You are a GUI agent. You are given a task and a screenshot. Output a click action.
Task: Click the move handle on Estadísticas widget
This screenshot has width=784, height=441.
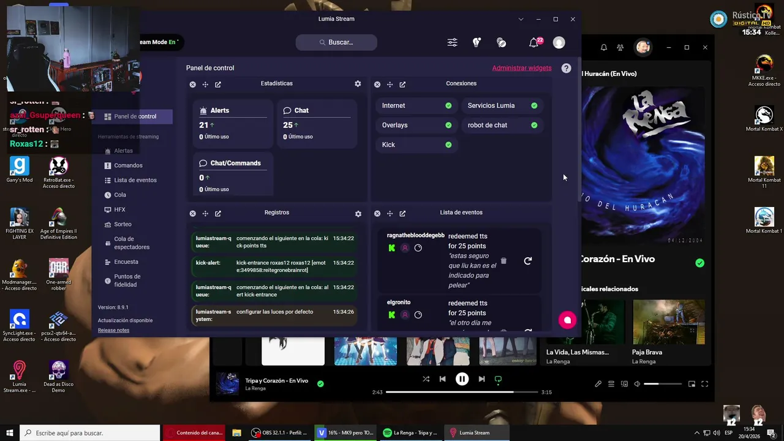pyautogui.click(x=205, y=85)
